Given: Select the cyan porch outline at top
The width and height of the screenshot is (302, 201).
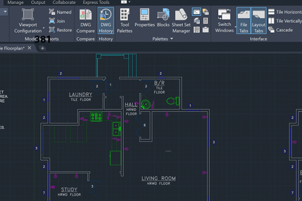Looking at the screenshot, I should click(x=116, y=65).
